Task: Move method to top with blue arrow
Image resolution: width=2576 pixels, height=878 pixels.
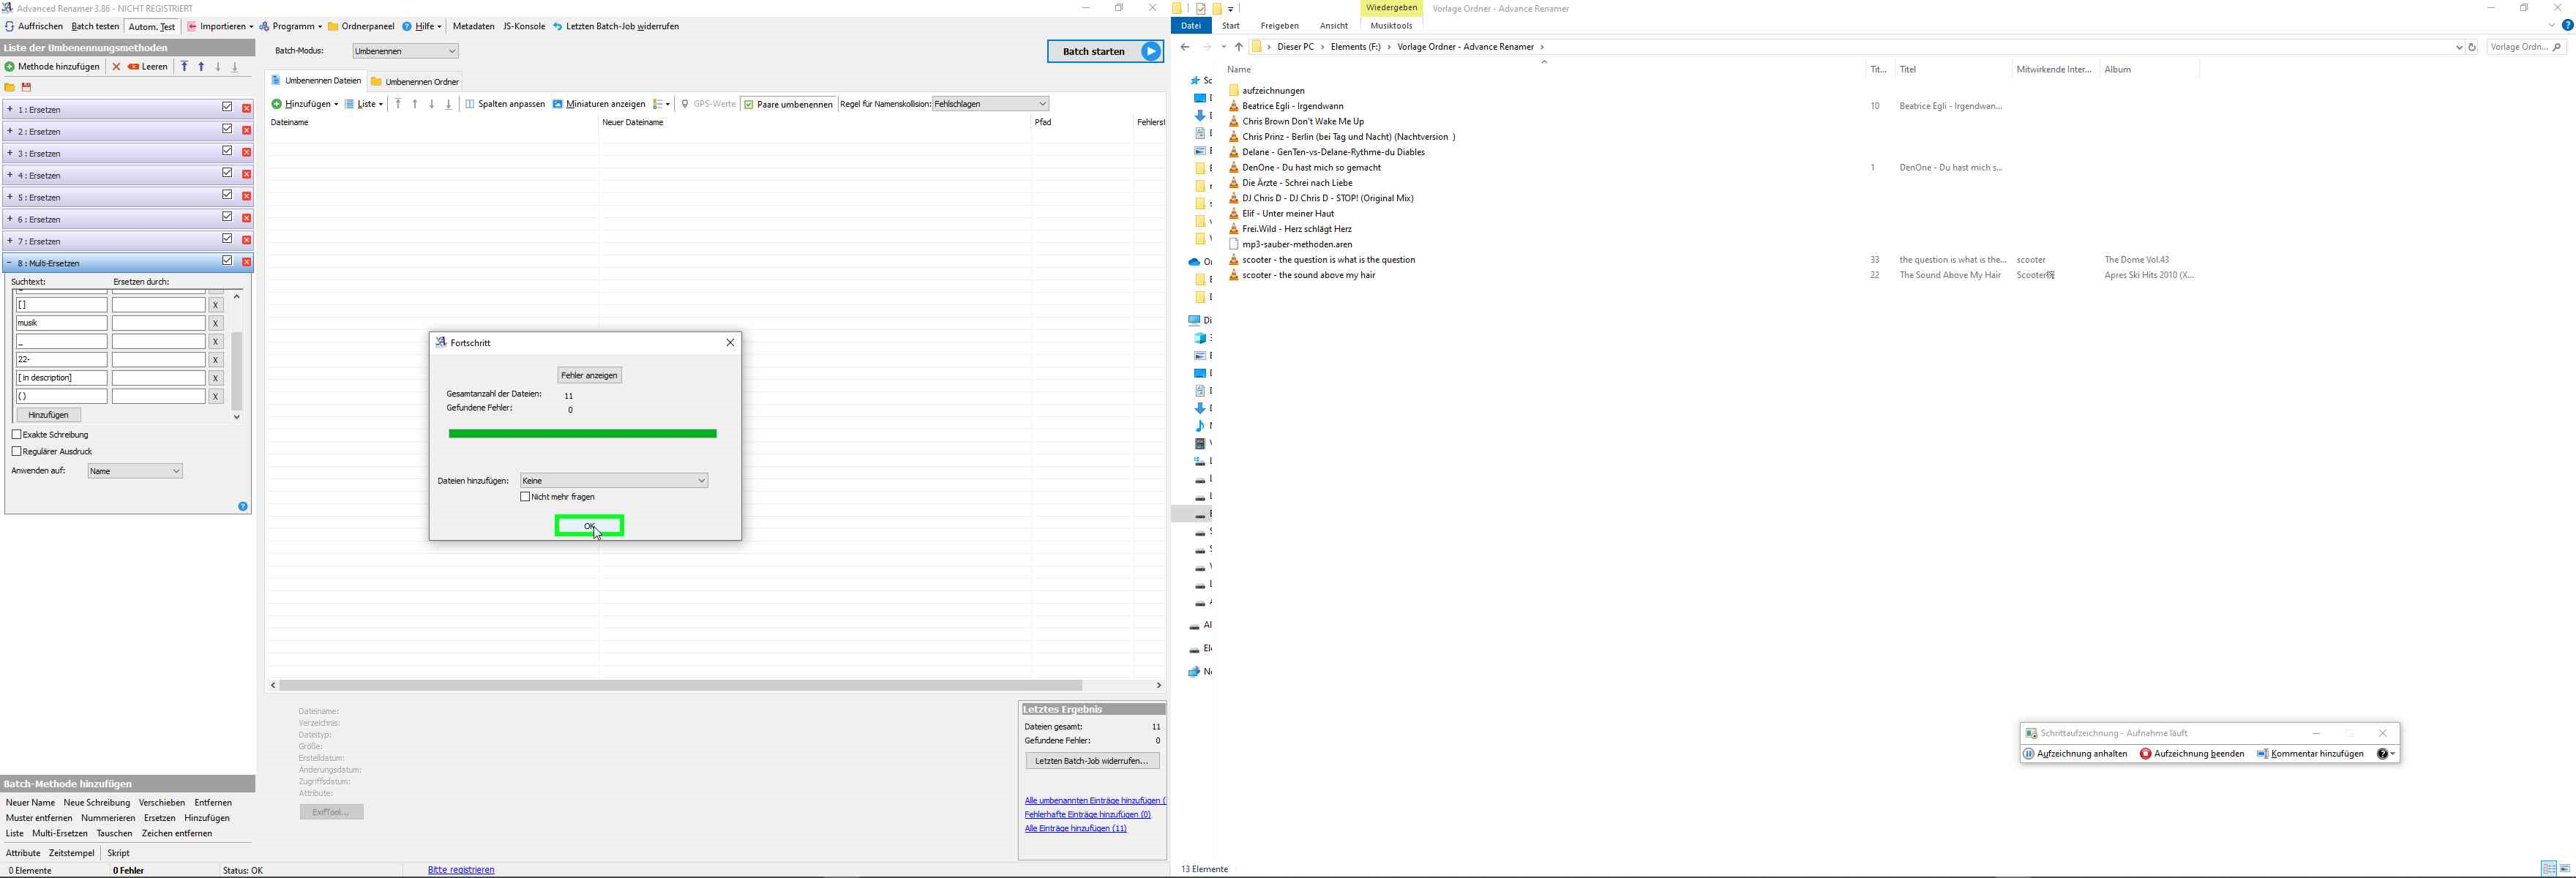Action: pos(184,66)
